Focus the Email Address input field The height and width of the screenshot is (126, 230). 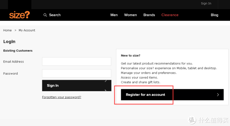coord(76,61)
